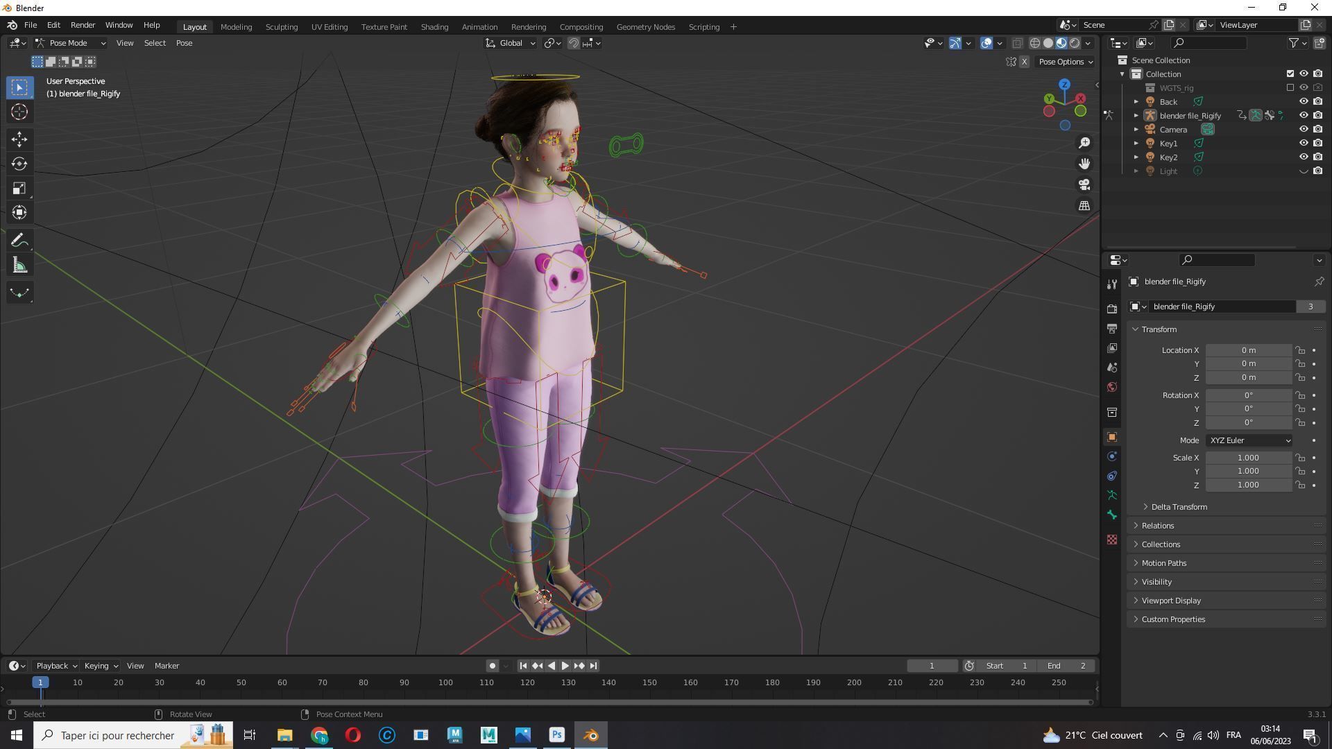Open the Pose Mode dropdown
Image resolution: width=1332 pixels, height=749 pixels.
pos(71,43)
